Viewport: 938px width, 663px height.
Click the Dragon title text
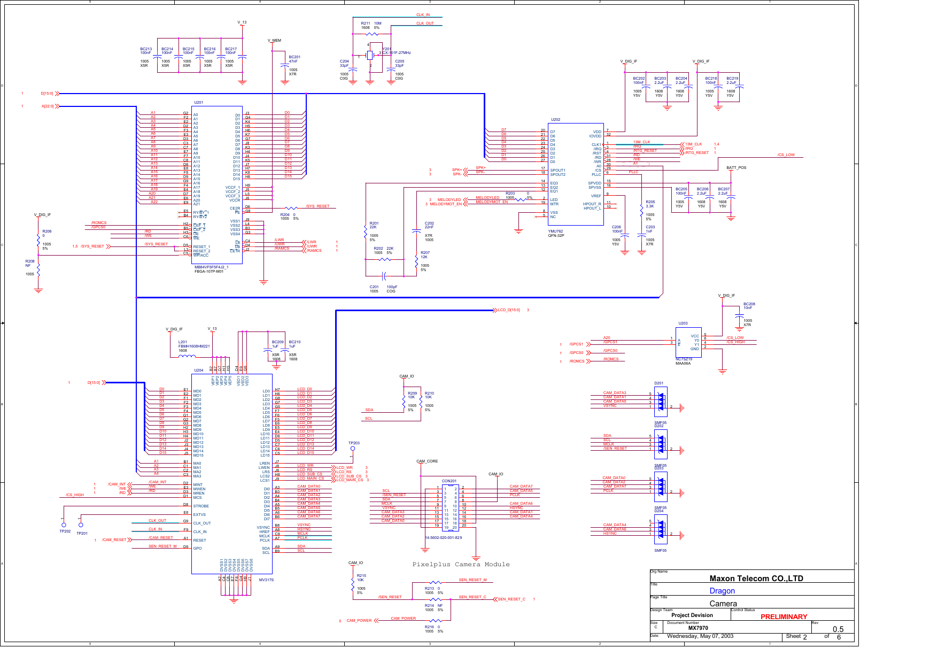(722, 590)
